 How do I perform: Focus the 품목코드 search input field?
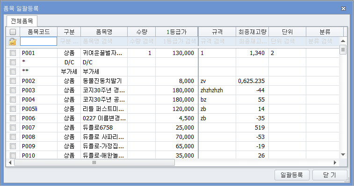pyautogui.click(x=39, y=41)
